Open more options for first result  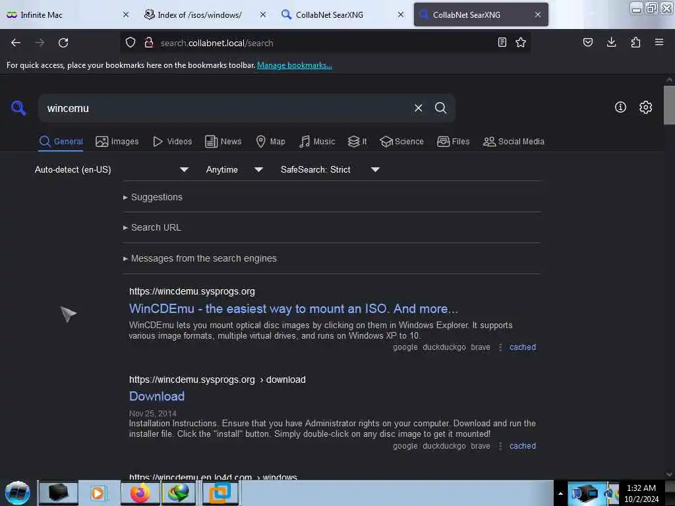click(x=500, y=347)
